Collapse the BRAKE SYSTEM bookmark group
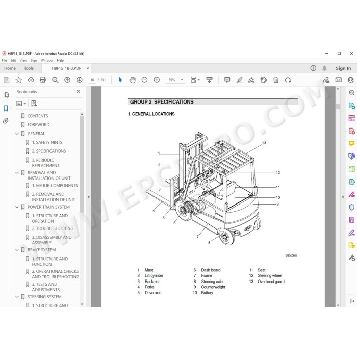 click(17, 250)
